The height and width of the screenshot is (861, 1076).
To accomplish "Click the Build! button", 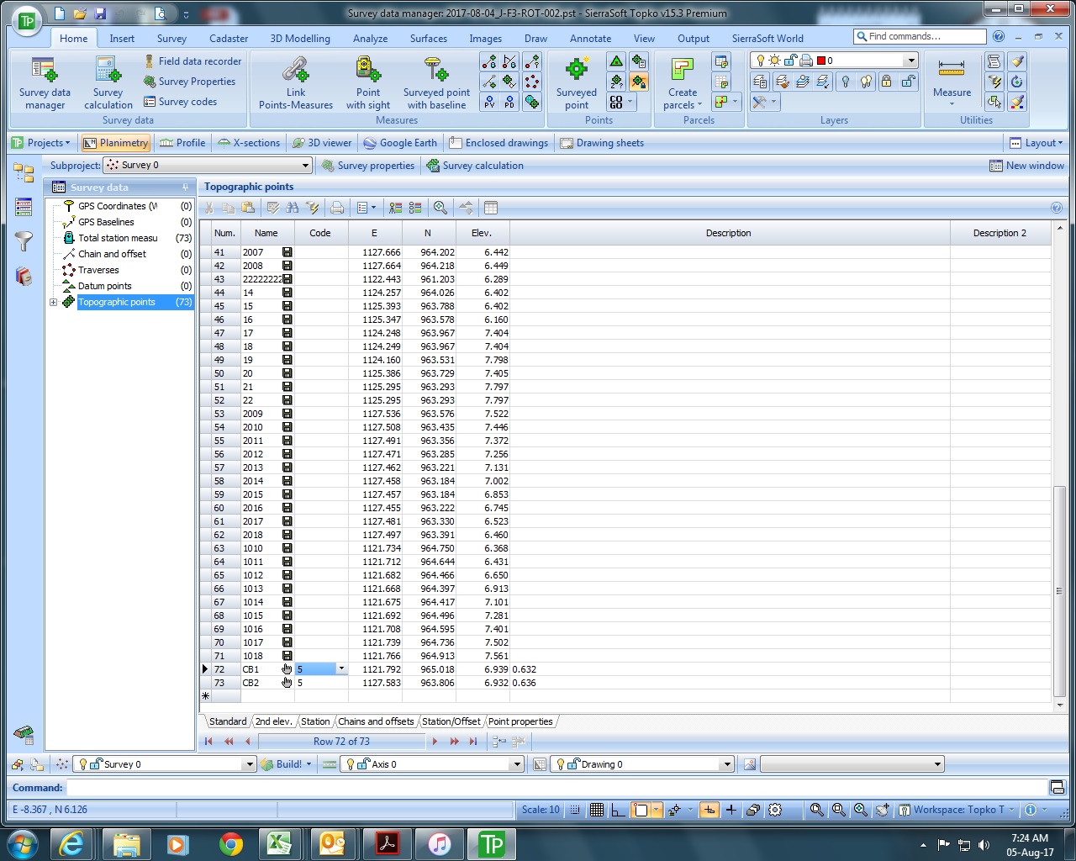I will (x=287, y=763).
